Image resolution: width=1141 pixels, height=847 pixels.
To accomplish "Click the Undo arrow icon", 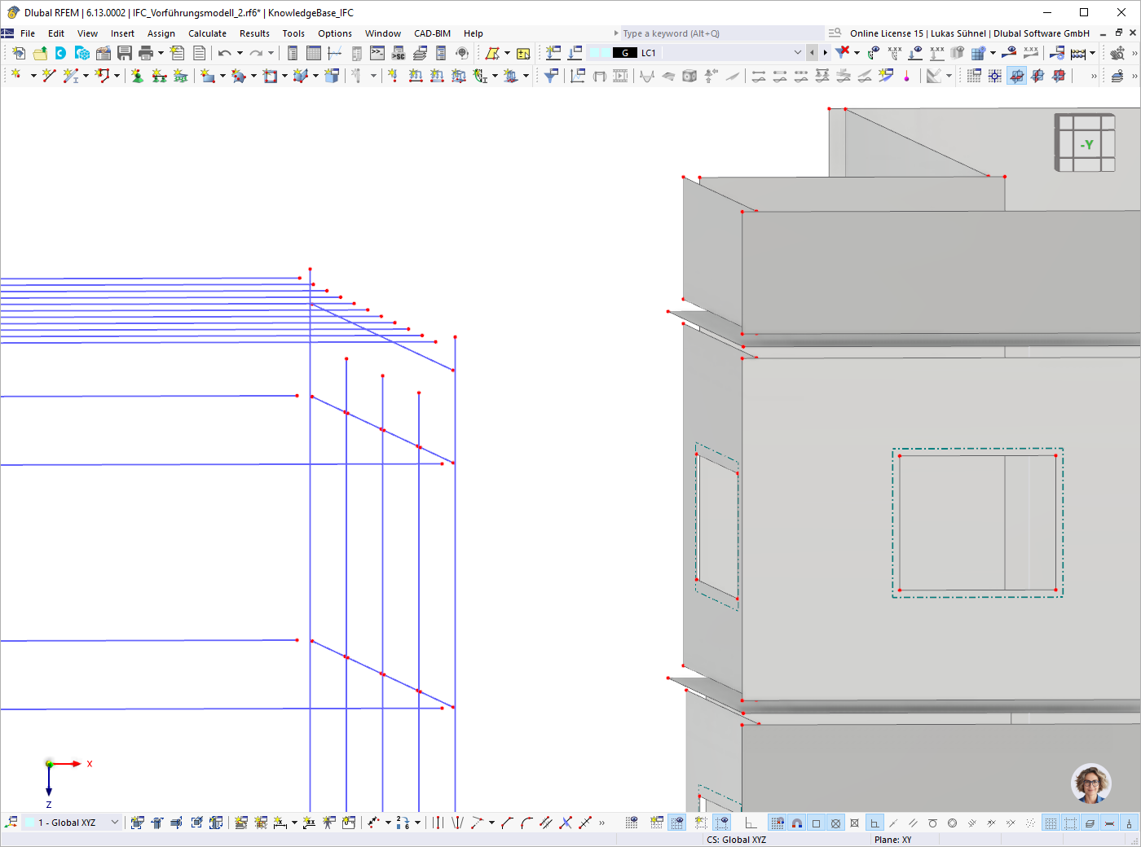I will tap(224, 53).
